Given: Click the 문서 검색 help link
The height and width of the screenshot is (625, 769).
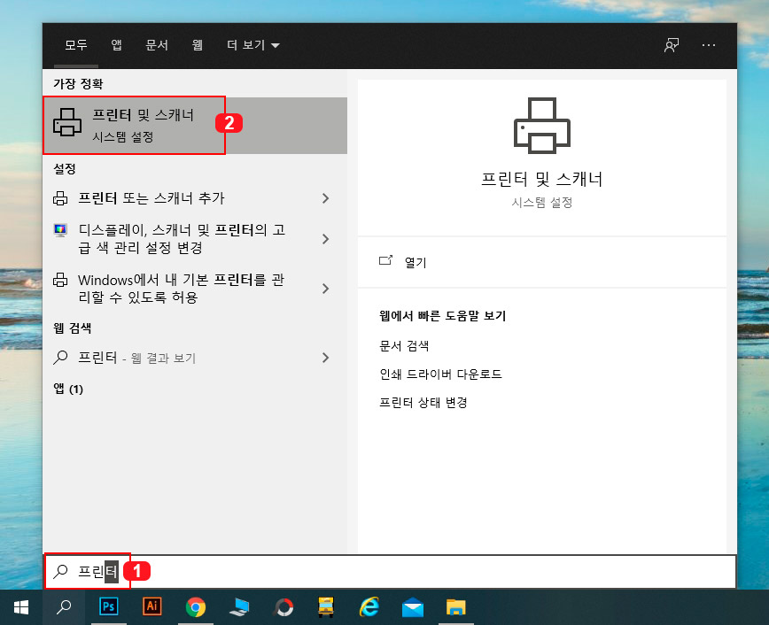Looking at the screenshot, I should (406, 344).
